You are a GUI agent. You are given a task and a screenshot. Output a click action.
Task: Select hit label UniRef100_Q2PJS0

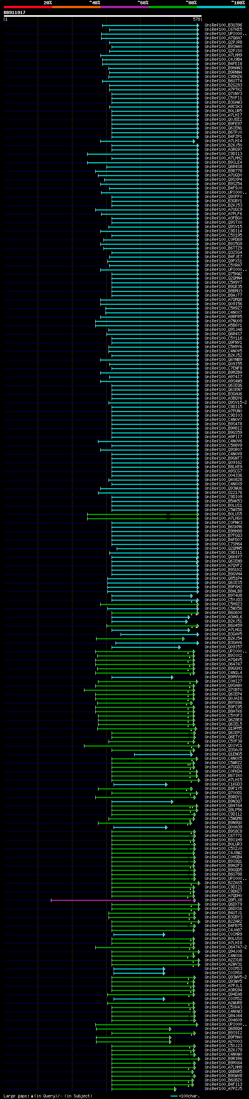click(223, 51)
